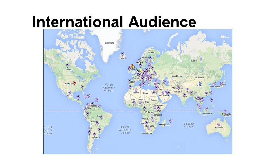This screenshot has width=278, height=156.
Task: Select the purple pin on Japan
Action: (222, 83)
